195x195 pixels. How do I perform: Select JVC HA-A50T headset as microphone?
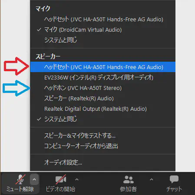pyautogui.click(x=103, y=19)
